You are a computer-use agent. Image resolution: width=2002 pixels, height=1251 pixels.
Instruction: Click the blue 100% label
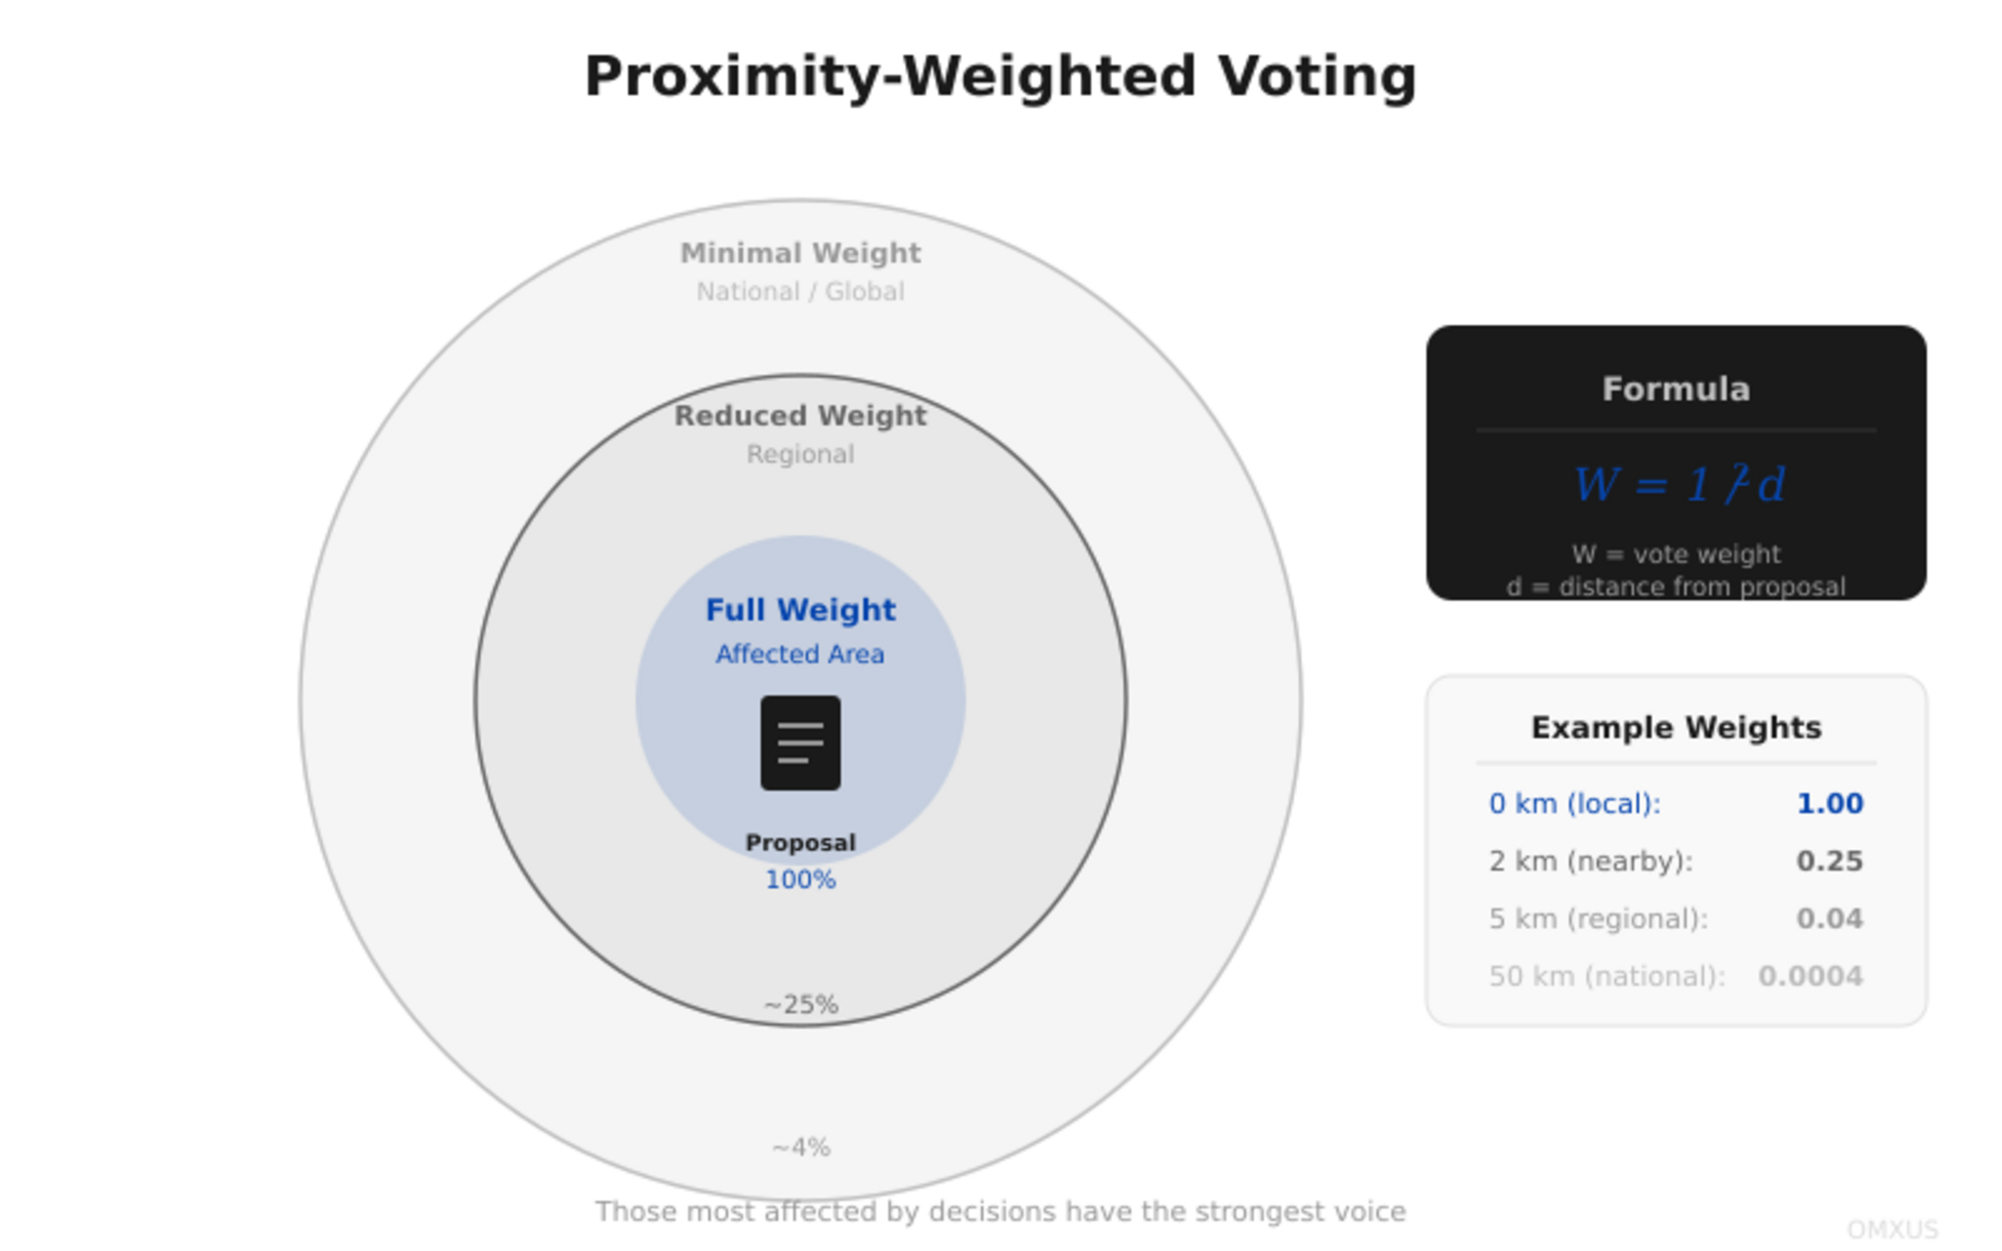click(x=800, y=880)
